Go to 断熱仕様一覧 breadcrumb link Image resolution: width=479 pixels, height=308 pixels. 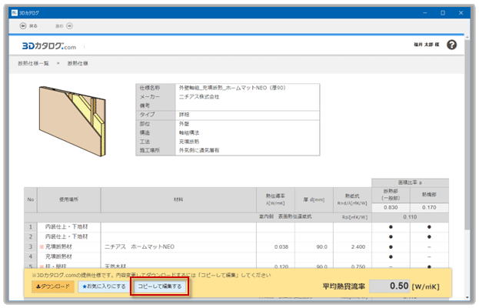pos(33,64)
